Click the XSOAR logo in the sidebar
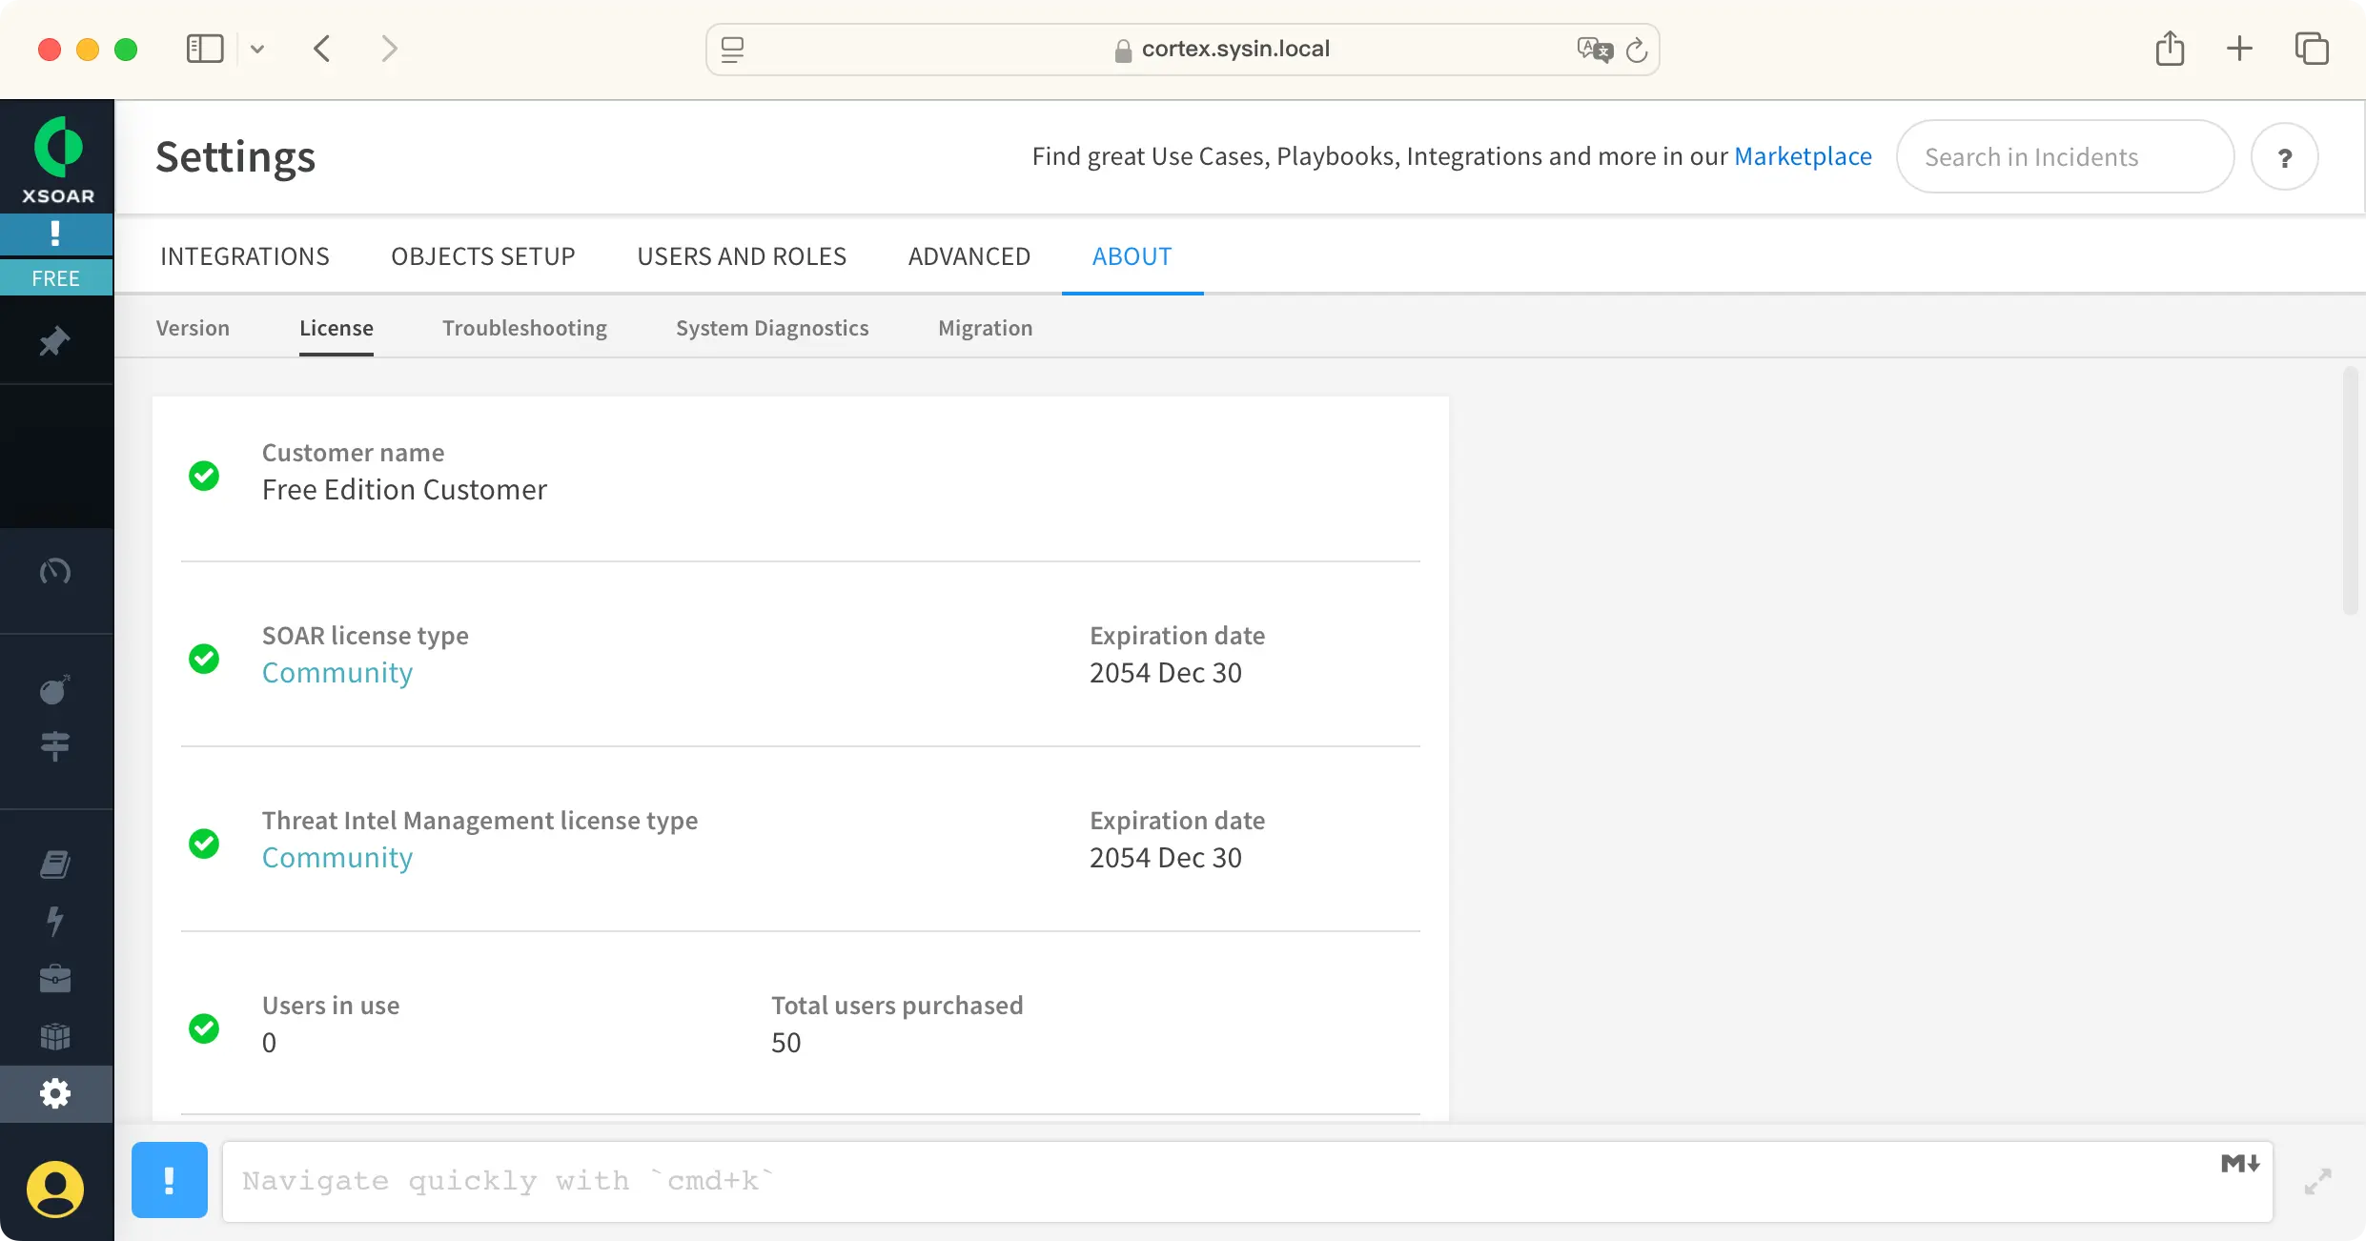Screen dimensions: 2366x1241 [x=57, y=159]
